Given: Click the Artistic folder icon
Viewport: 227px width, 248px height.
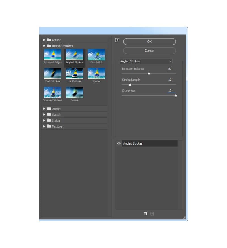Looking at the screenshot, I should pos(49,40).
